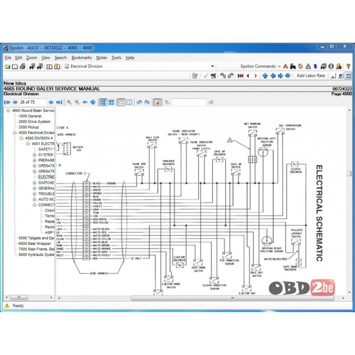This screenshot has height=355, width=355.
Task: Click Add Labor Rate
Action: coord(310,76)
